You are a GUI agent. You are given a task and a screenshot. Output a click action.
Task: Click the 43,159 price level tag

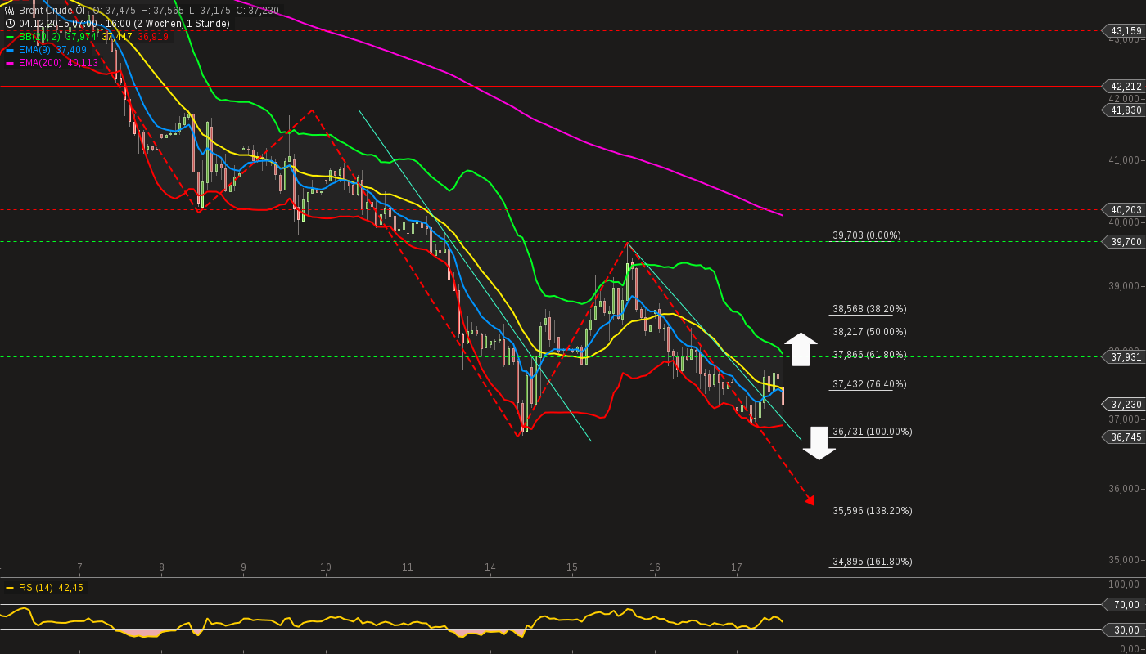1126,31
